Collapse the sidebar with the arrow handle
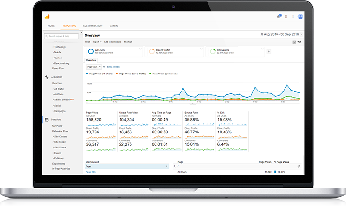 tap(81, 33)
